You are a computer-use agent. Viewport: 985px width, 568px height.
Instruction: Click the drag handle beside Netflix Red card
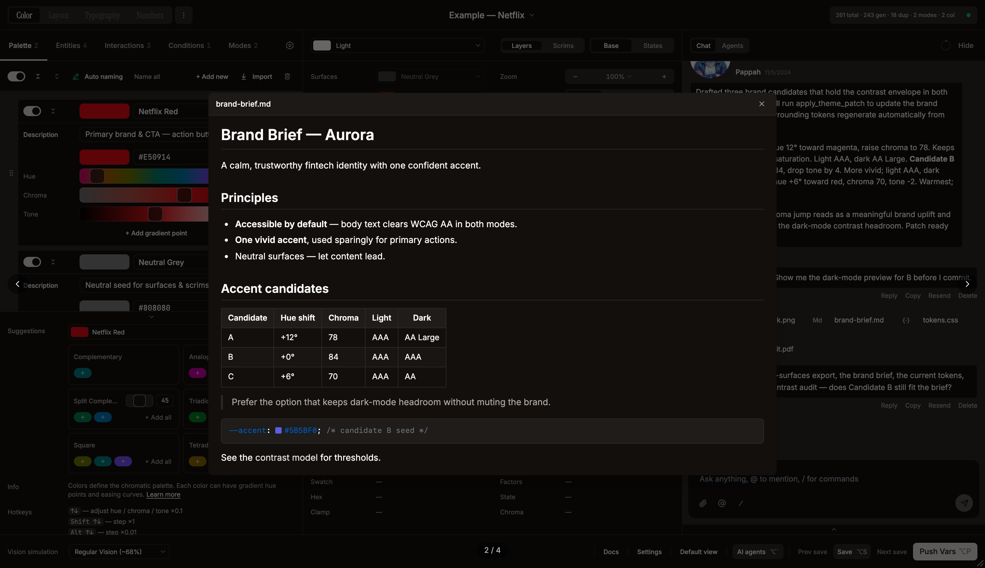pyautogui.click(x=11, y=173)
